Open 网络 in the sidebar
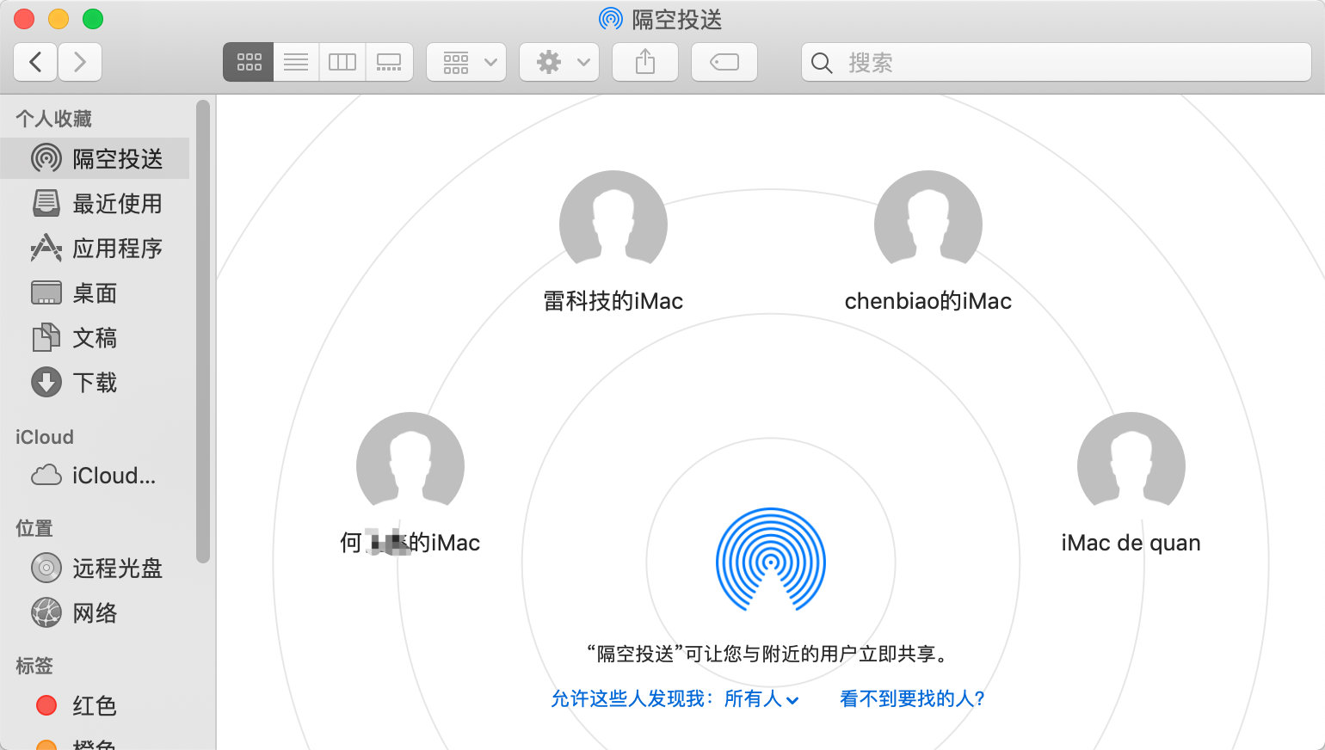The image size is (1325, 750). click(95, 612)
